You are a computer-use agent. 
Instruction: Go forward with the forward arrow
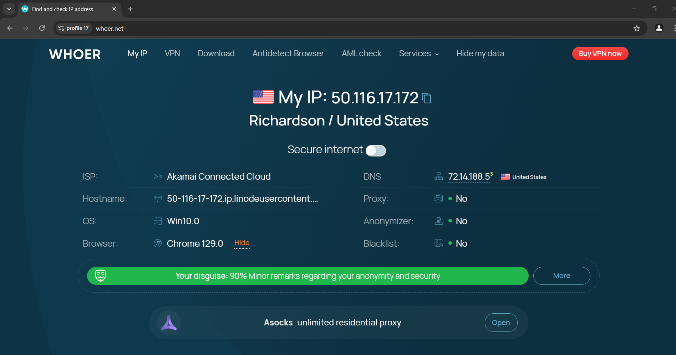coord(26,28)
